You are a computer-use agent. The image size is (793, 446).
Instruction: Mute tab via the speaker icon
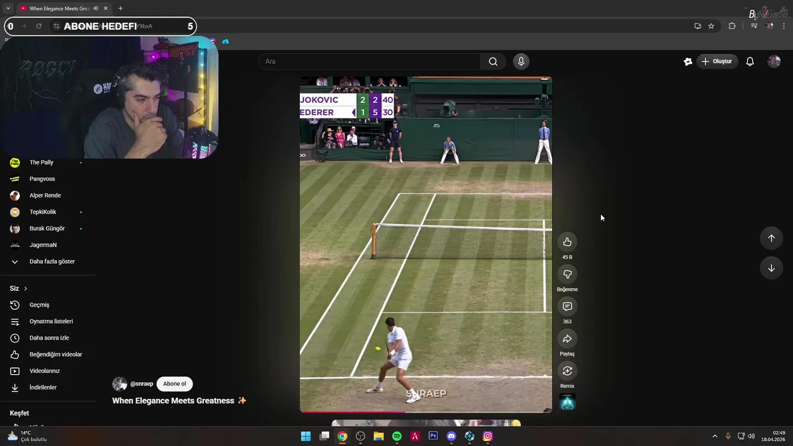click(x=95, y=9)
